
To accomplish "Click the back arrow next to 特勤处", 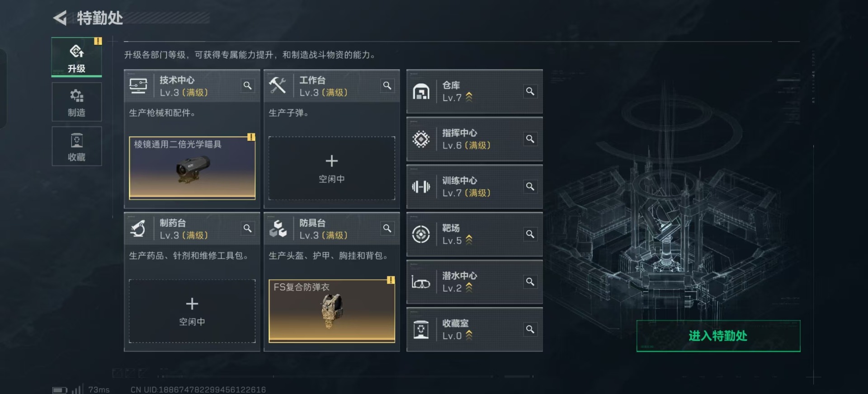I will [60, 18].
